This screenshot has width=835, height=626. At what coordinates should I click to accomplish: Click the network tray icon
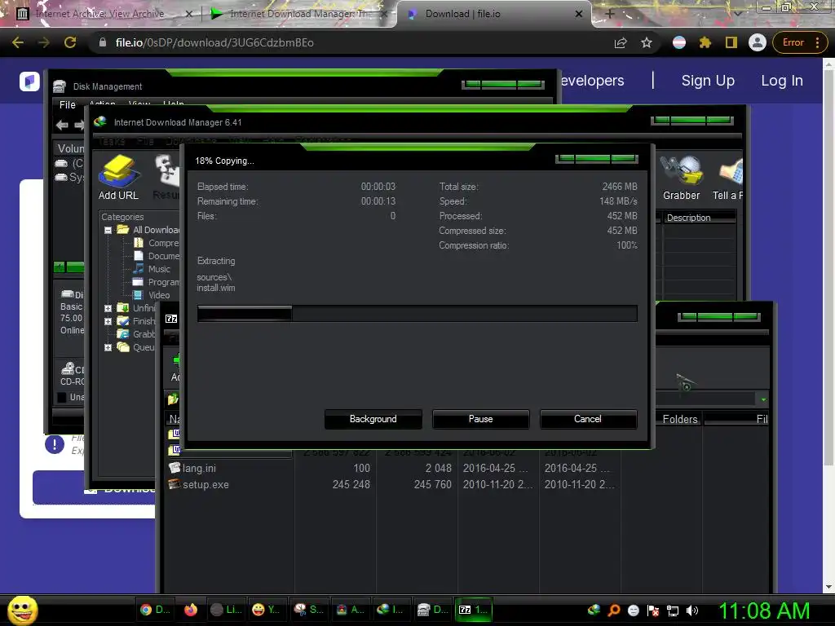pos(673,611)
